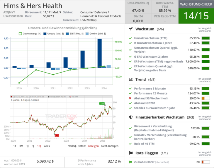Click the Zu hohes KUV red score bar

pos(206,162)
